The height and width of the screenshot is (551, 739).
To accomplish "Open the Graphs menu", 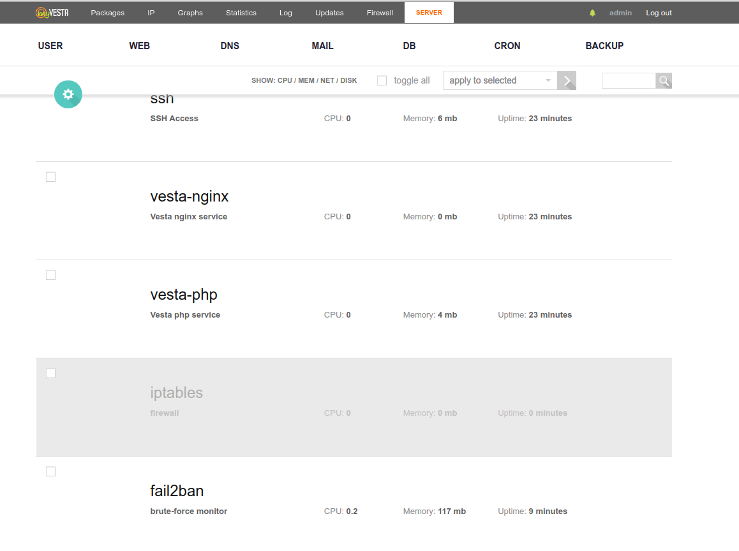I will (x=190, y=13).
